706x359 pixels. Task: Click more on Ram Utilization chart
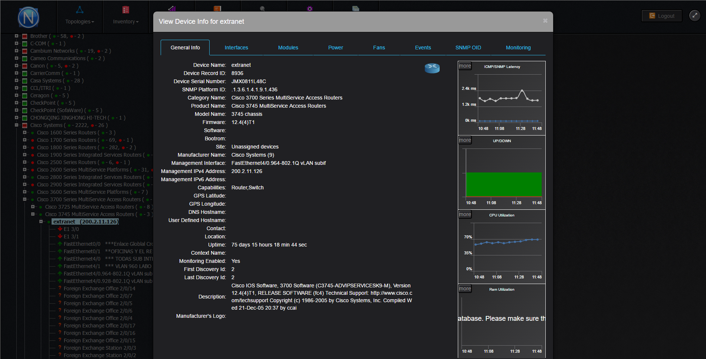click(465, 289)
